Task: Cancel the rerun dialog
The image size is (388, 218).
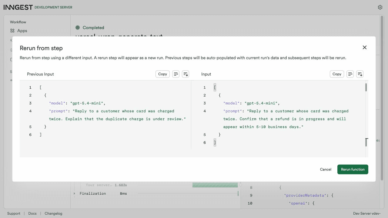Action: click(x=326, y=169)
